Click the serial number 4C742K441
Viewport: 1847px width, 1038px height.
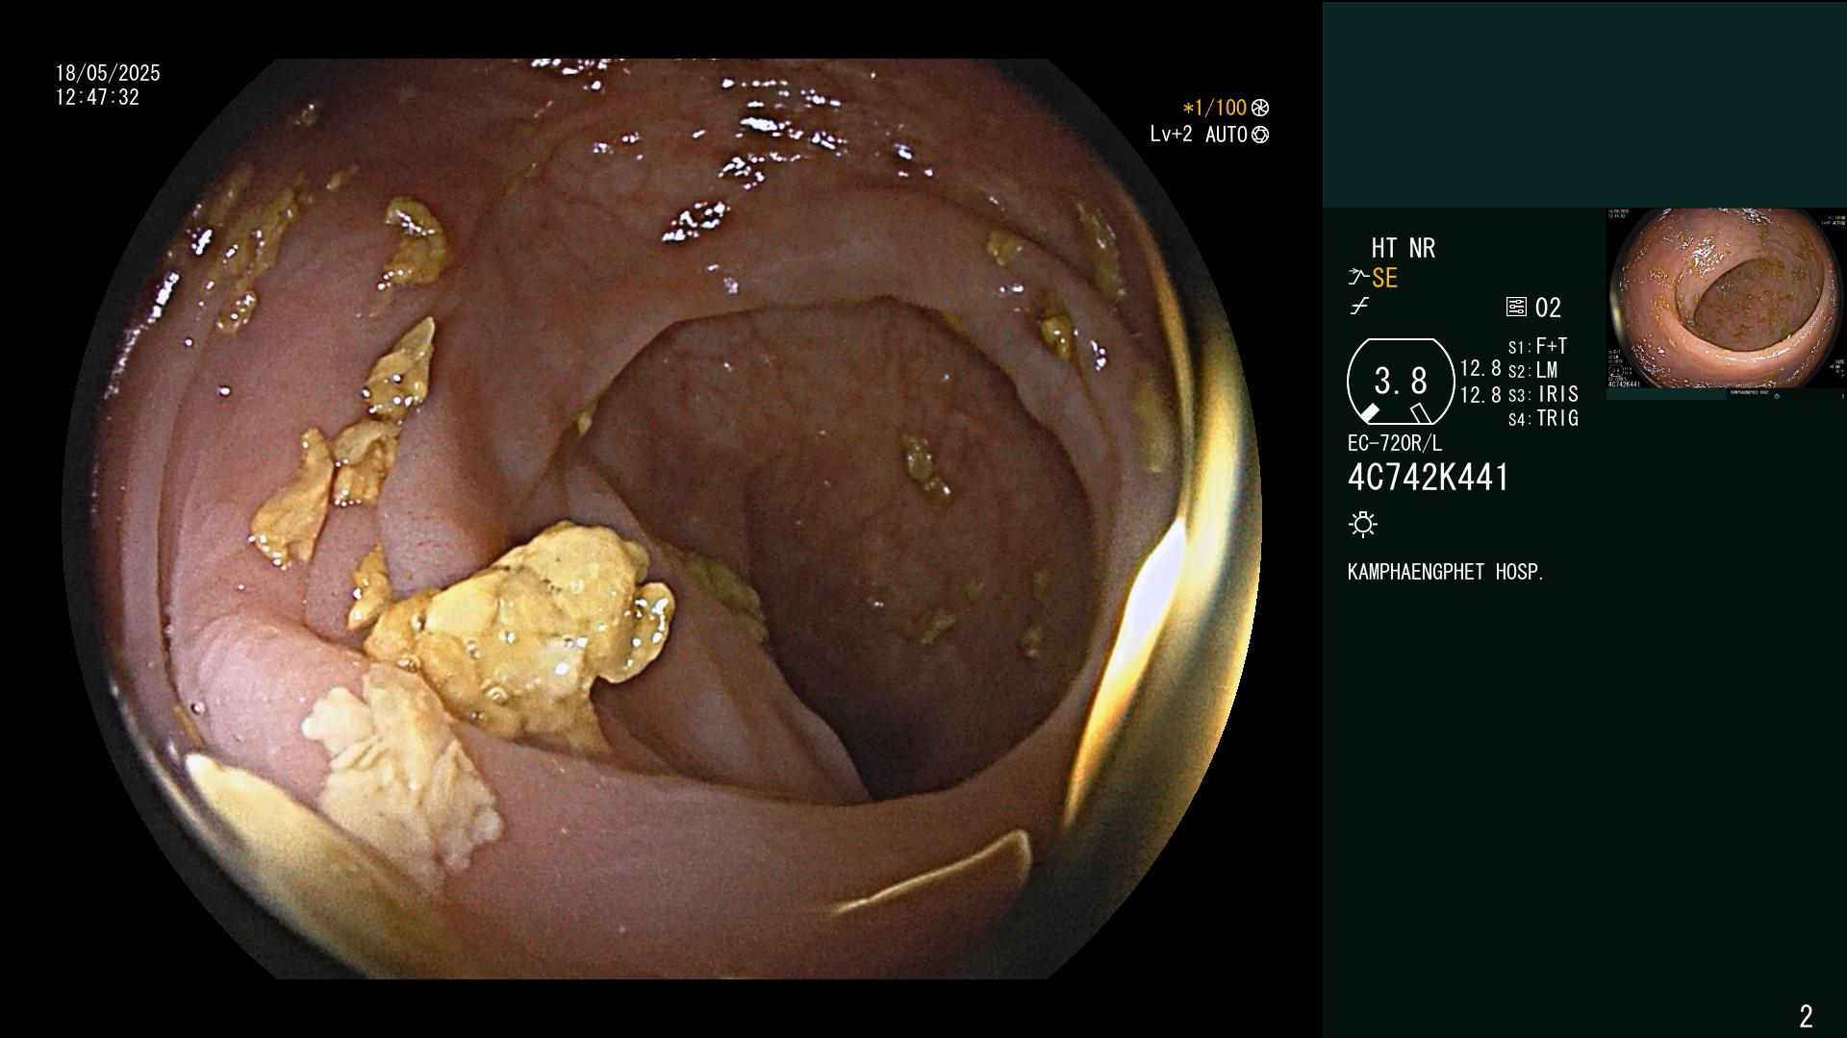pos(1429,478)
